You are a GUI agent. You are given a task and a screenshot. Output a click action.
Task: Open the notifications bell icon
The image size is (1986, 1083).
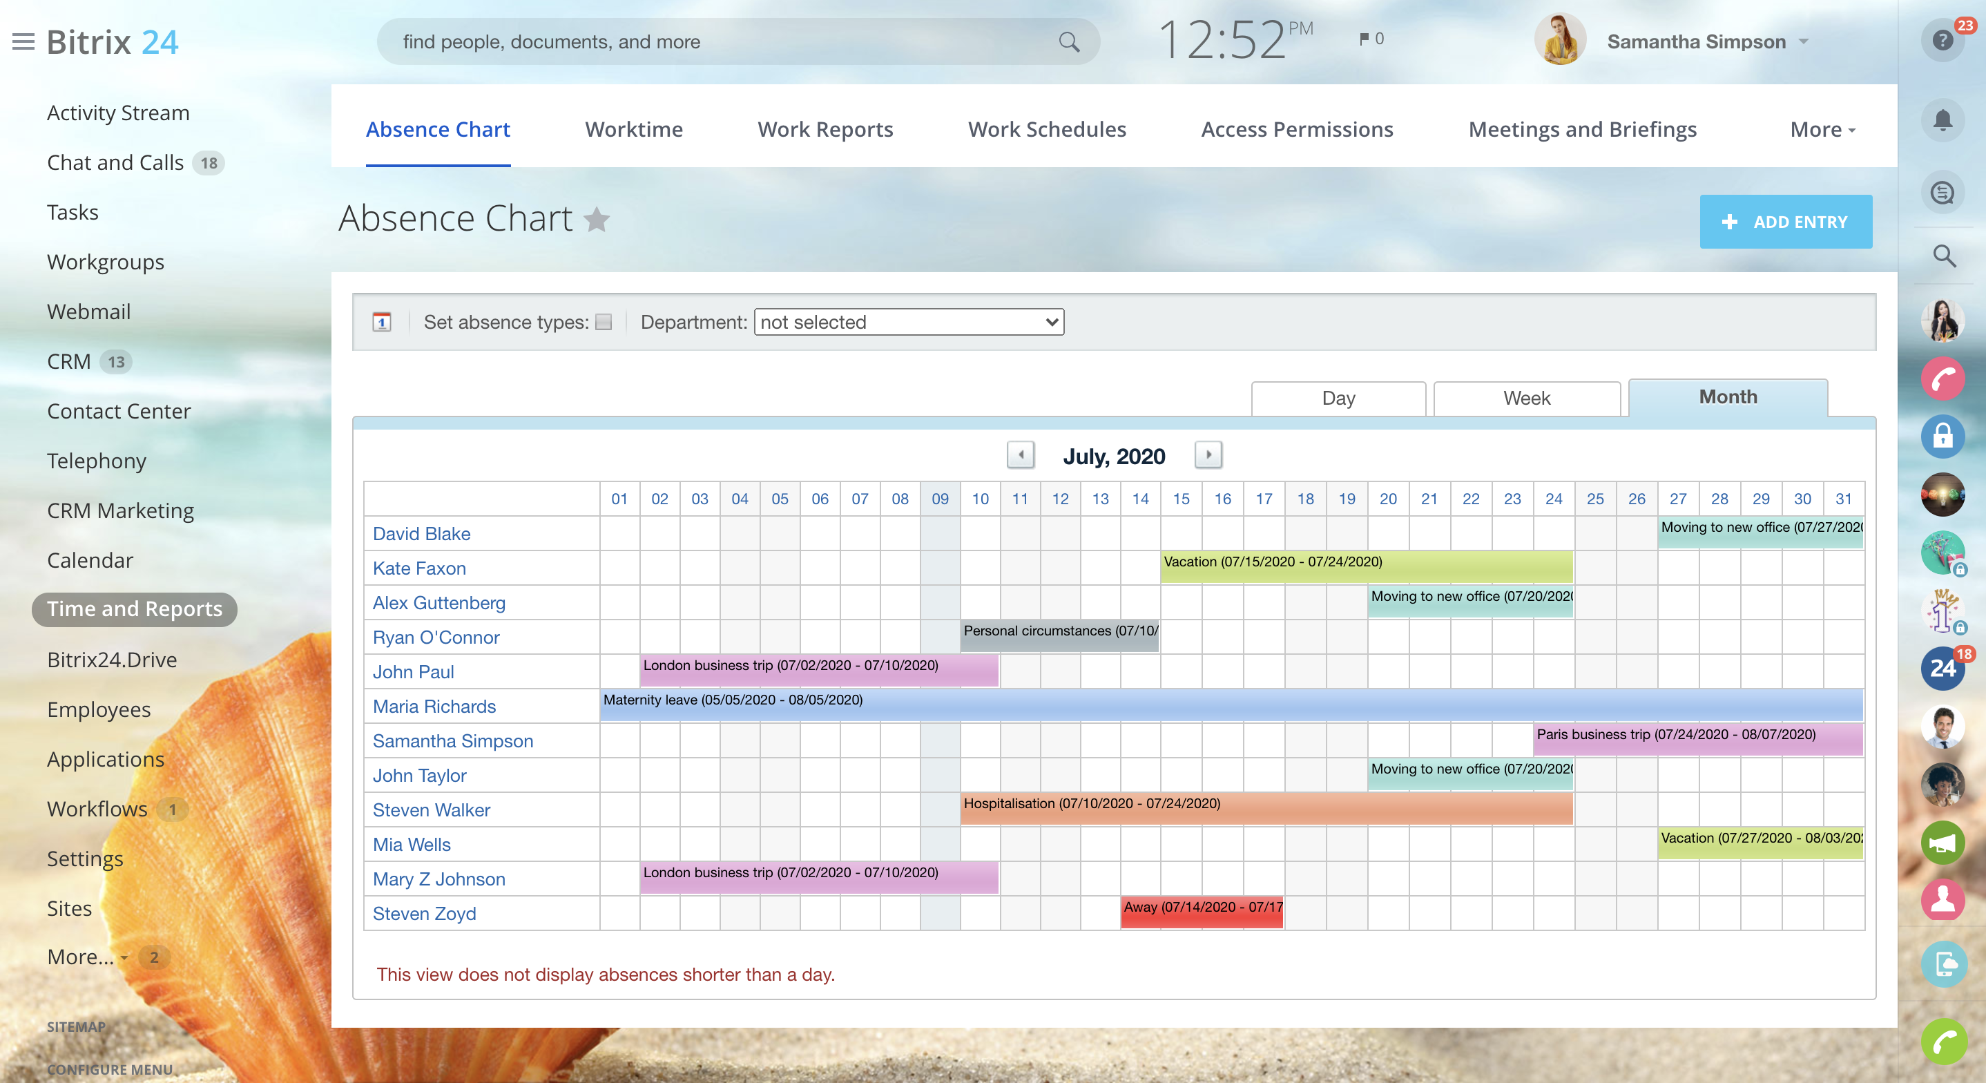point(1942,120)
